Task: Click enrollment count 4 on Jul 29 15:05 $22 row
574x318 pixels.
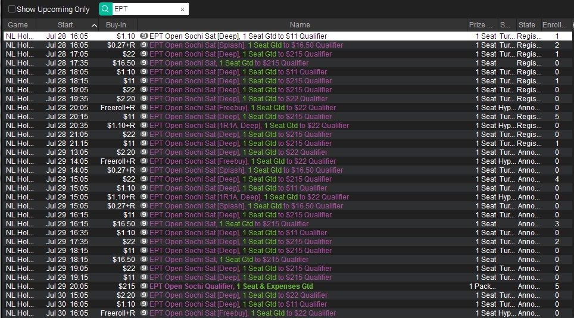Action: [x=557, y=179]
